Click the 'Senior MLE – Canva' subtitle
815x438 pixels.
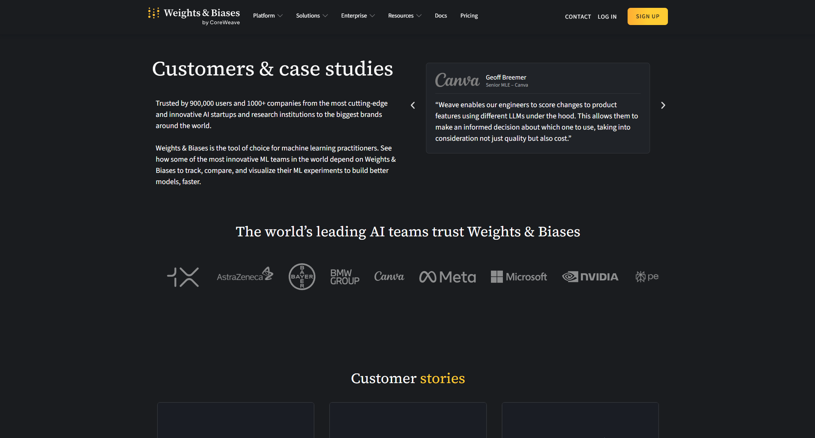coord(507,85)
